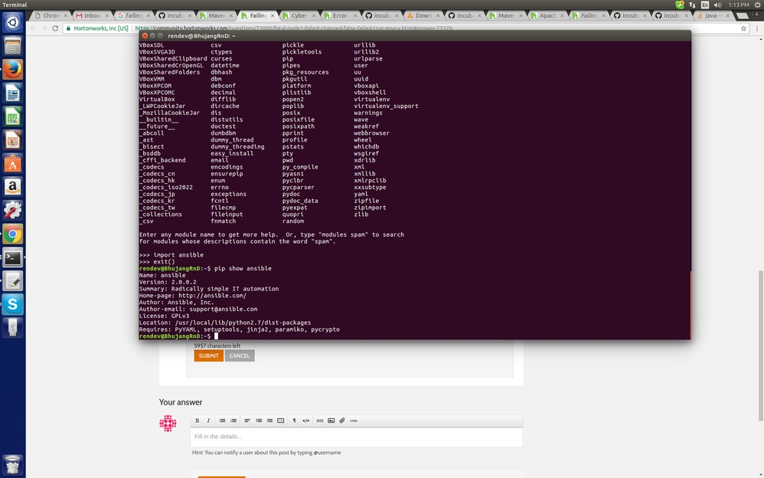Screen dimensions: 764x478
Task: Open Trash from the launcher
Action: [x=13, y=464]
